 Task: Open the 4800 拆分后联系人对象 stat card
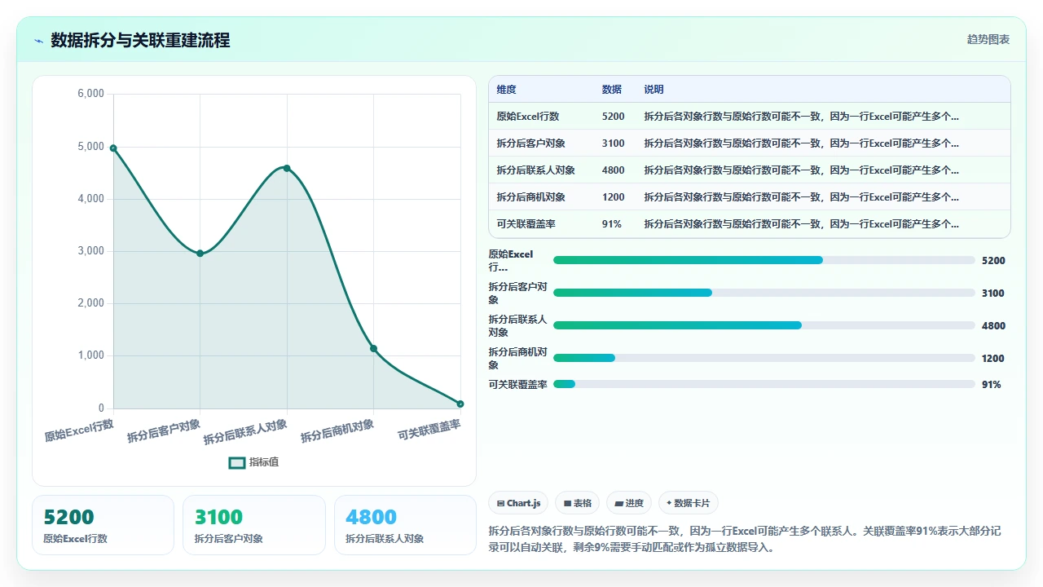pyautogui.click(x=405, y=525)
